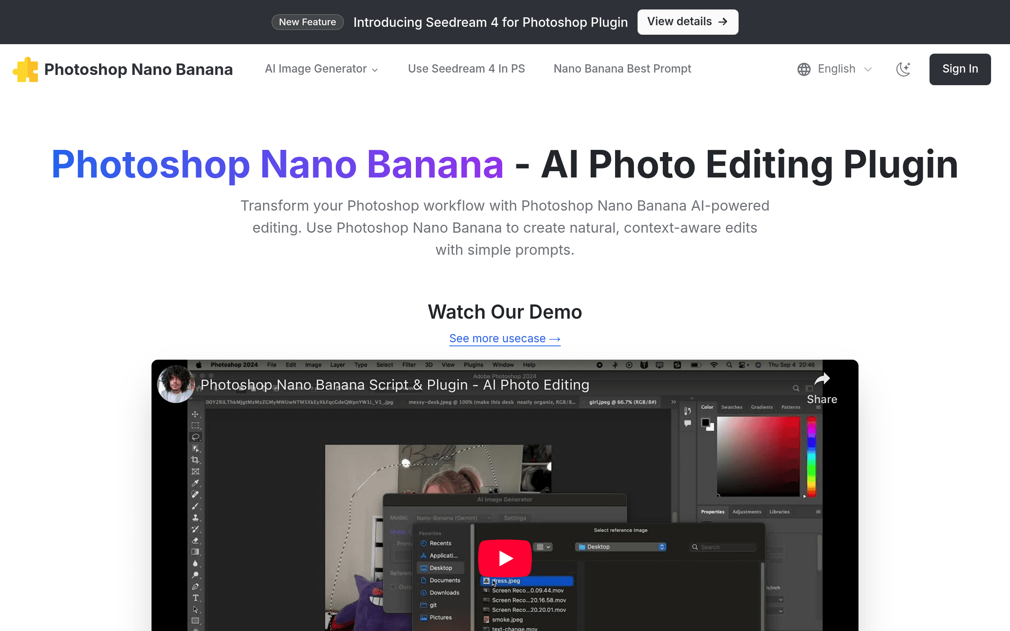Select the Documents sidebar item in the file dialog

click(x=440, y=581)
